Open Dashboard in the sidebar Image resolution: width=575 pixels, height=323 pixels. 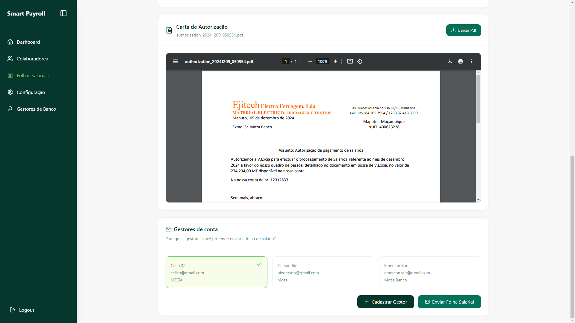28,42
